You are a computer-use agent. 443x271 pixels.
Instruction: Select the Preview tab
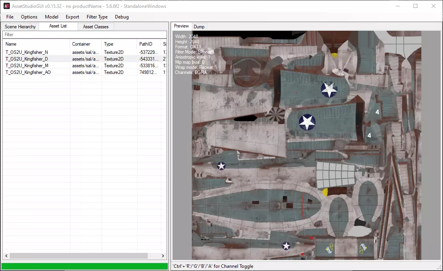(182, 26)
